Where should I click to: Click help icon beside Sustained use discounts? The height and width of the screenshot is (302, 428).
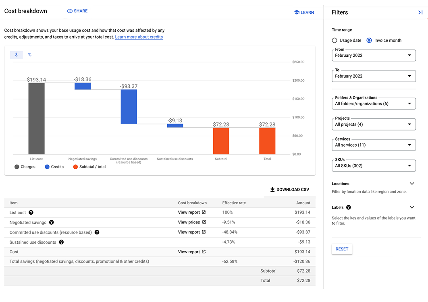click(61, 242)
